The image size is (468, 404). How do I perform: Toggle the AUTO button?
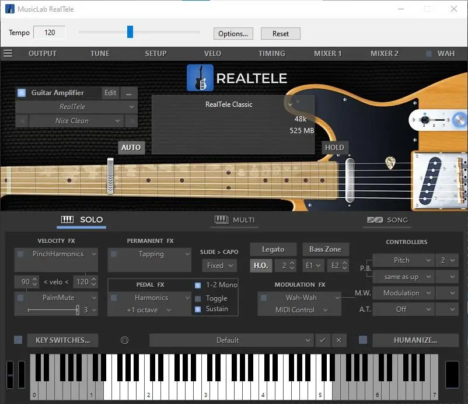pyautogui.click(x=131, y=148)
